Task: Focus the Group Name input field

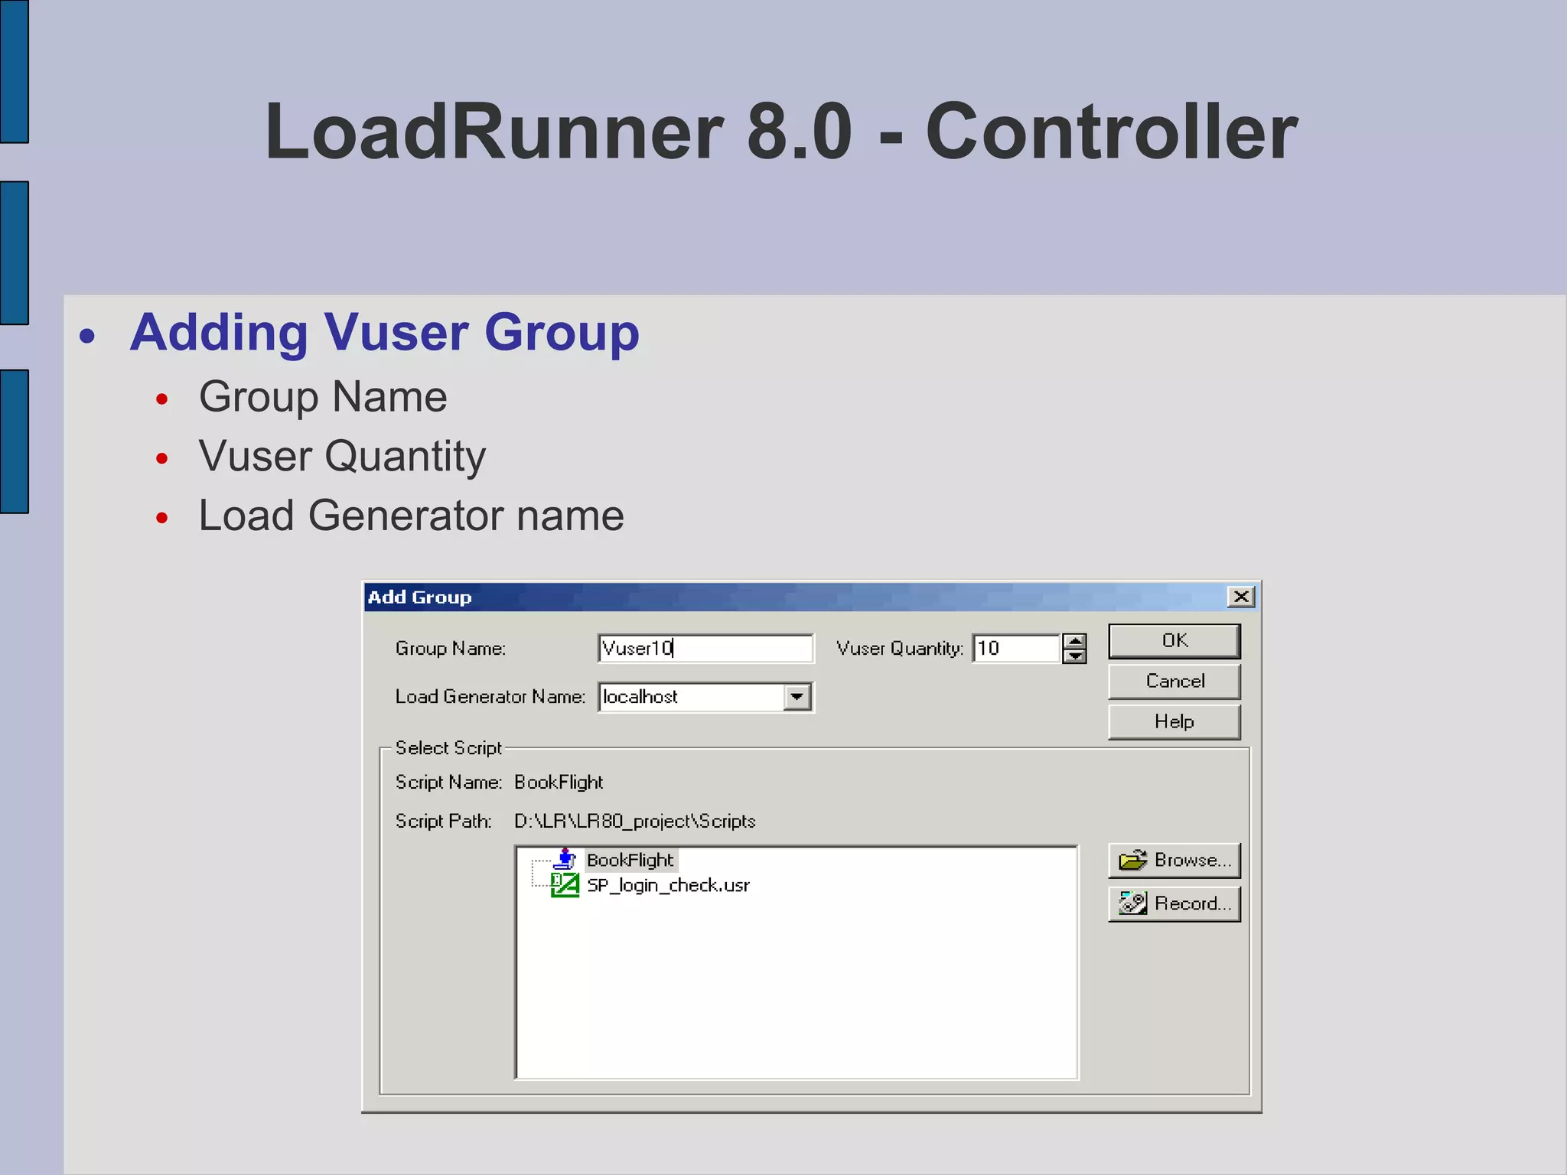Action: click(705, 648)
